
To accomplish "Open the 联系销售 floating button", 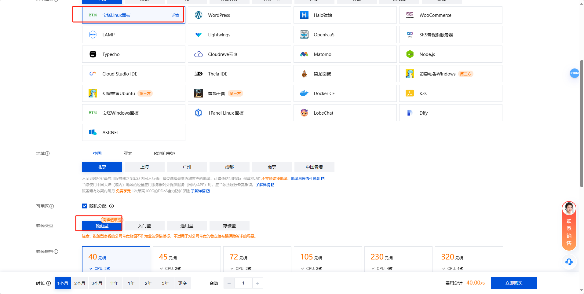I will click(569, 226).
